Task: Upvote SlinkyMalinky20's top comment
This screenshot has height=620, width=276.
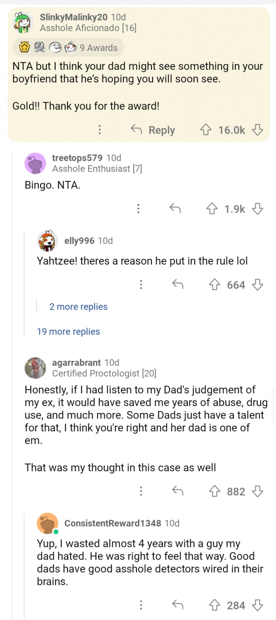Action: tap(206, 130)
